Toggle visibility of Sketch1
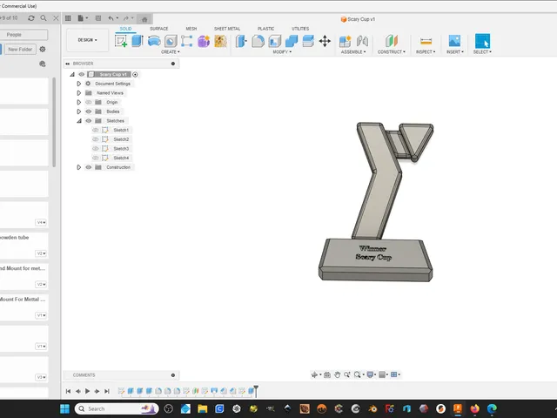The width and height of the screenshot is (557, 418). tap(95, 130)
